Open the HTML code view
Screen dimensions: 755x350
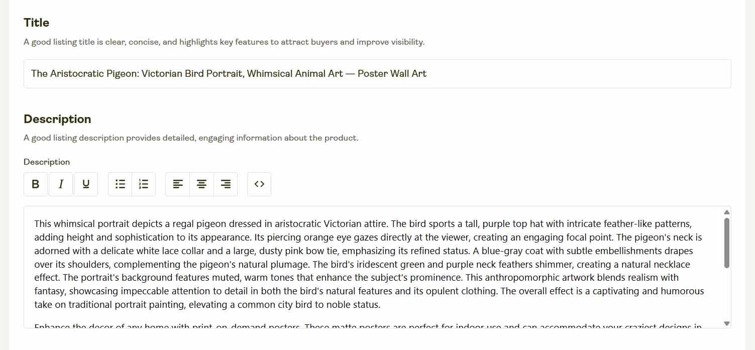[x=259, y=184]
